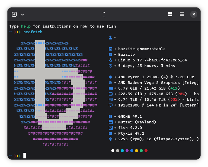The width and height of the screenshot is (208, 167).
Task: Click the '2295 (rpm)' packages text
Action: pyautogui.click(x=131, y=139)
